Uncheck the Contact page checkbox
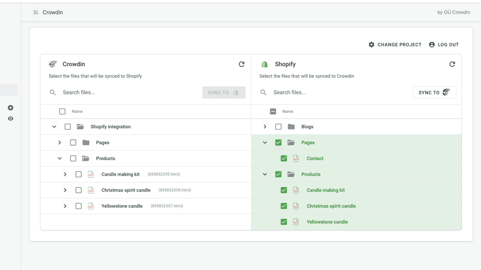 point(283,158)
